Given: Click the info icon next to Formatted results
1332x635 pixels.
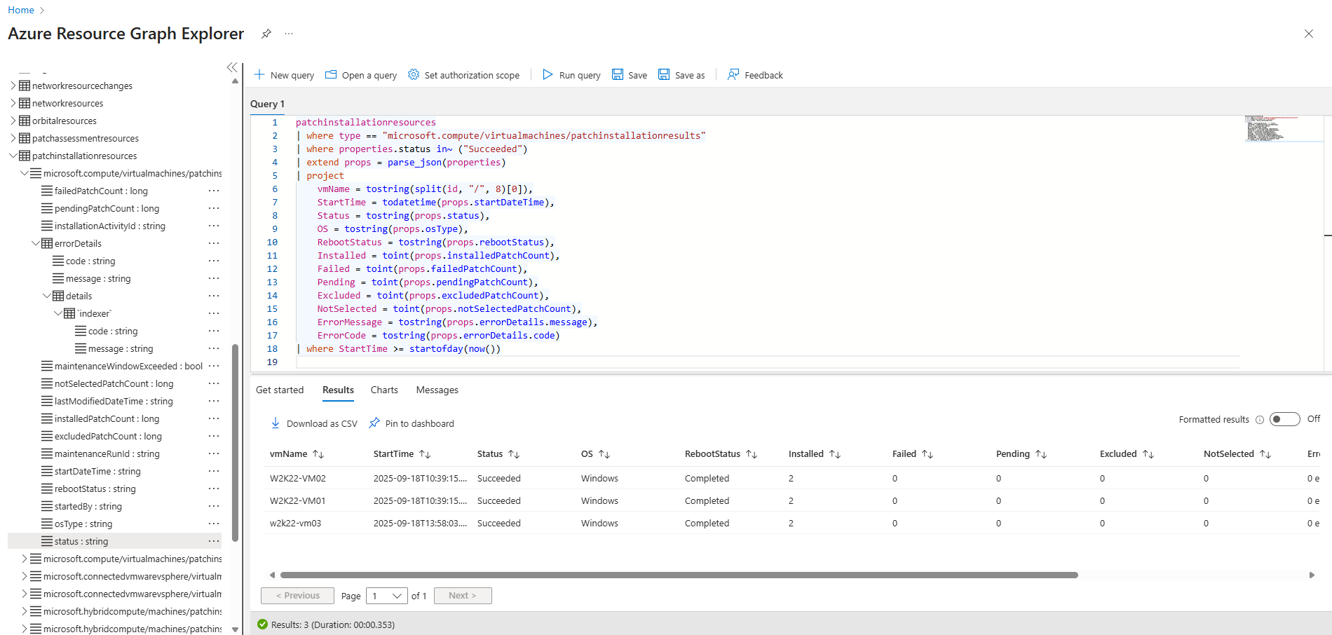Looking at the screenshot, I should point(1260,420).
